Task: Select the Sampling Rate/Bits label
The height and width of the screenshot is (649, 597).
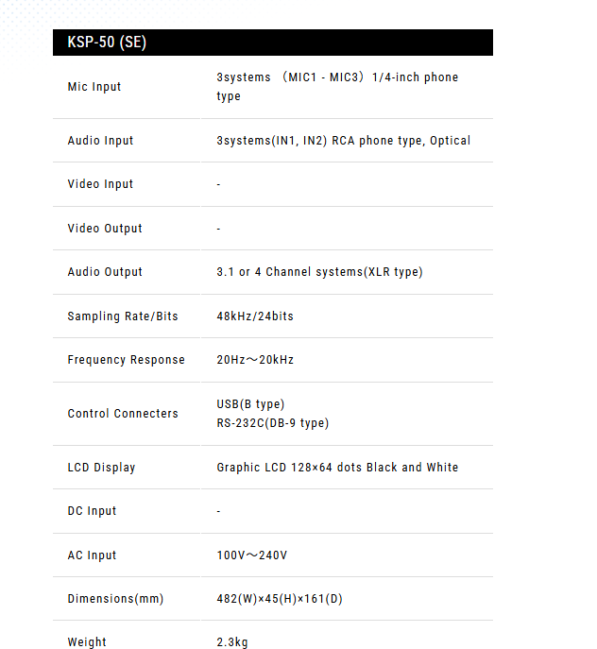Action: pyautogui.click(x=123, y=316)
